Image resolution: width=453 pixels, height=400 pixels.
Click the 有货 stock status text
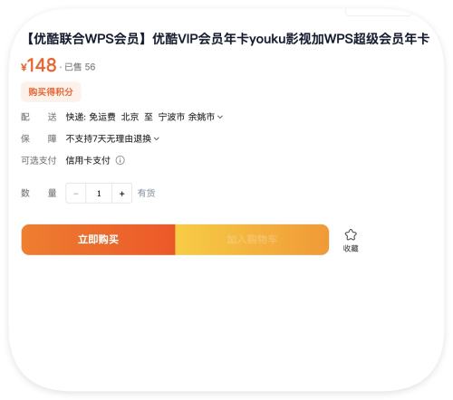147,193
